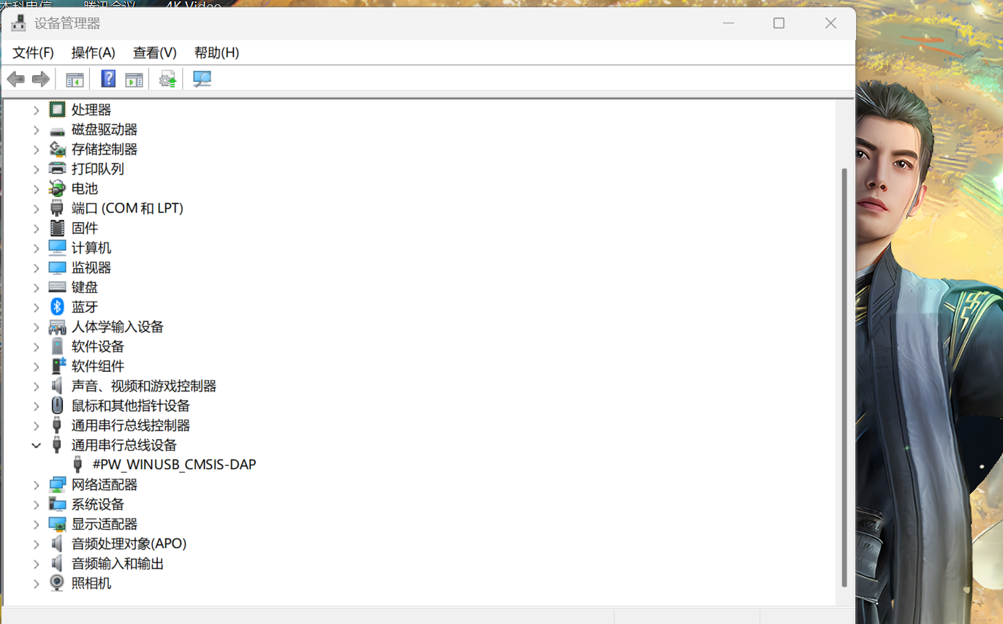
Task: Expand the 网络适配器 node chevron
Action: click(x=36, y=484)
